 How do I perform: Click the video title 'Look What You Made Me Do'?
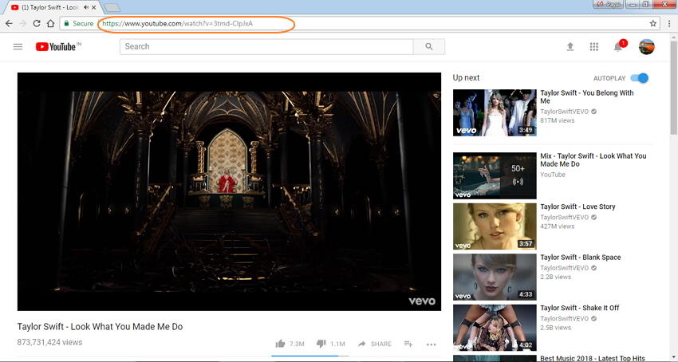tap(100, 327)
